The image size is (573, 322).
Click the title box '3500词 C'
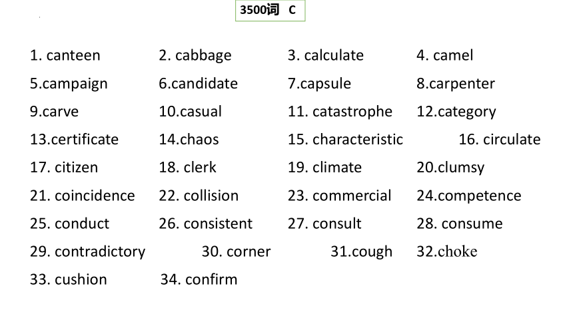click(x=270, y=11)
